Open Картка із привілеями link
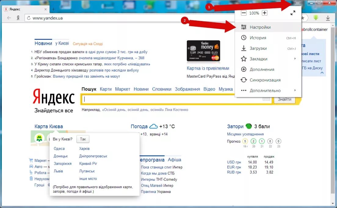The height and width of the screenshot is (208, 337). tap(208, 68)
